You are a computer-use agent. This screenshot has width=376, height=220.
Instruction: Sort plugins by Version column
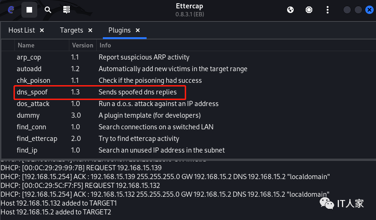[82, 46]
